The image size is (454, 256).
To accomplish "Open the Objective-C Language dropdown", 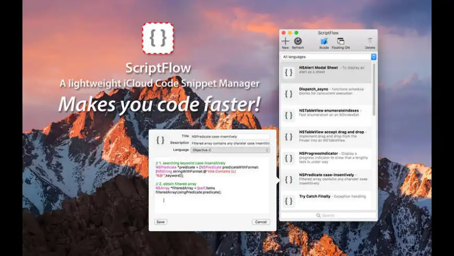I will click(x=230, y=150).
